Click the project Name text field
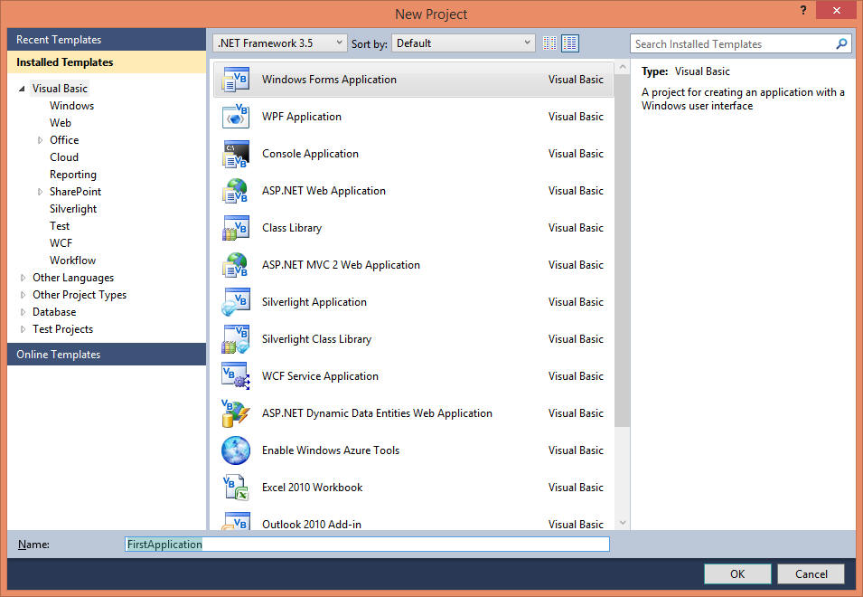This screenshot has width=863, height=597. pos(367,545)
